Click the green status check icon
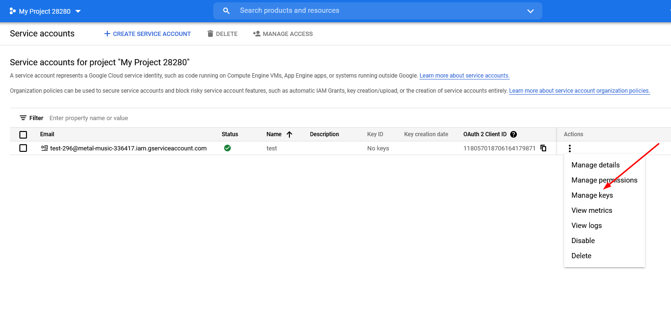This screenshot has height=323, width=671. (227, 148)
